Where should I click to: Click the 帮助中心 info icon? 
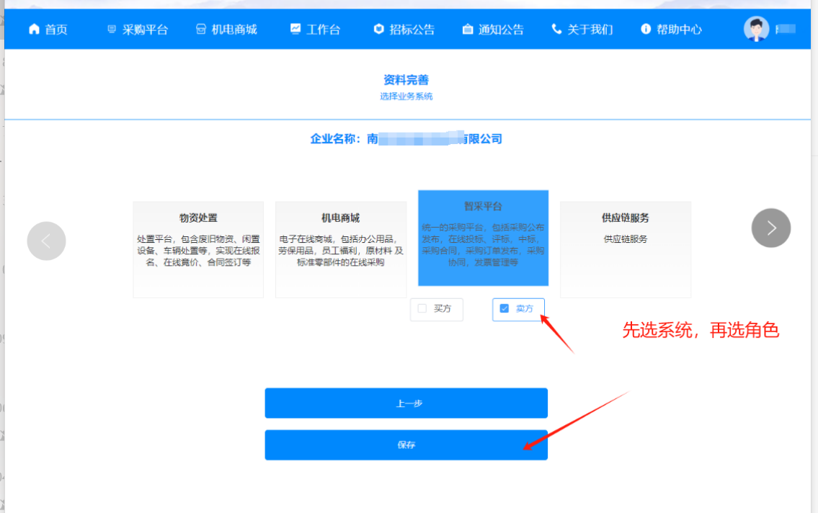[646, 30]
